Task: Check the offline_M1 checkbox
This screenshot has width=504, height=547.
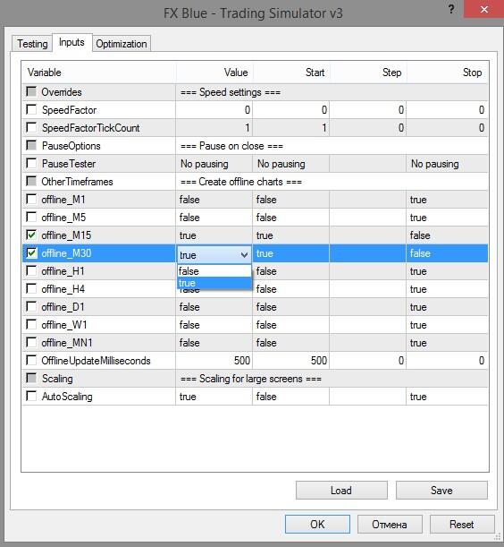Action: pyautogui.click(x=31, y=200)
